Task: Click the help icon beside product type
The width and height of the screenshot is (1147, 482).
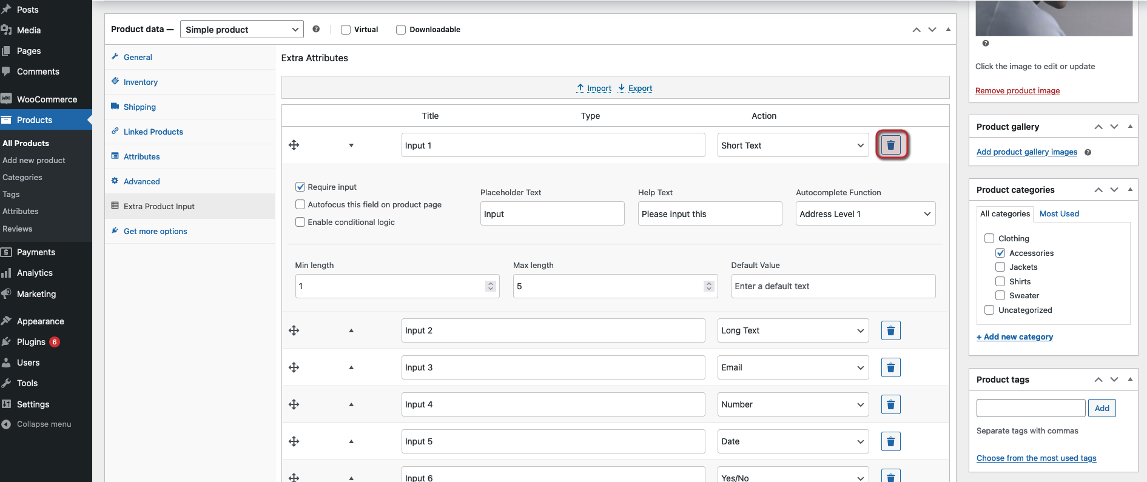Action: 316,29
